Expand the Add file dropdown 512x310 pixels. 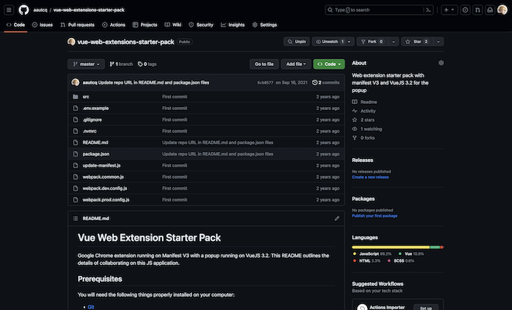coord(296,64)
